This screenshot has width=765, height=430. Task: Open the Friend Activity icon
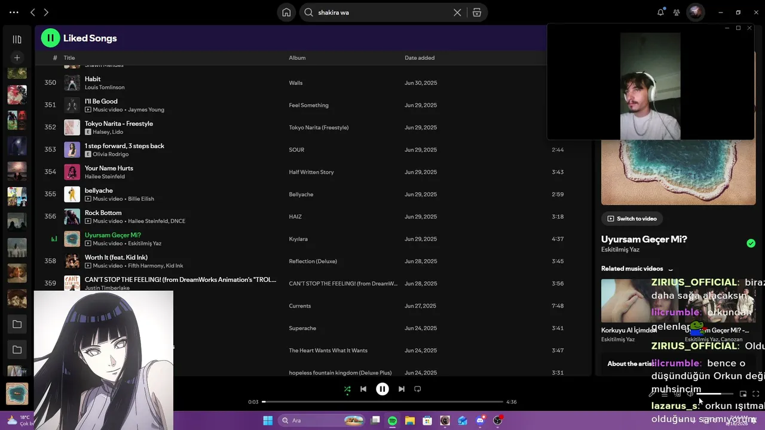(x=677, y=12)
